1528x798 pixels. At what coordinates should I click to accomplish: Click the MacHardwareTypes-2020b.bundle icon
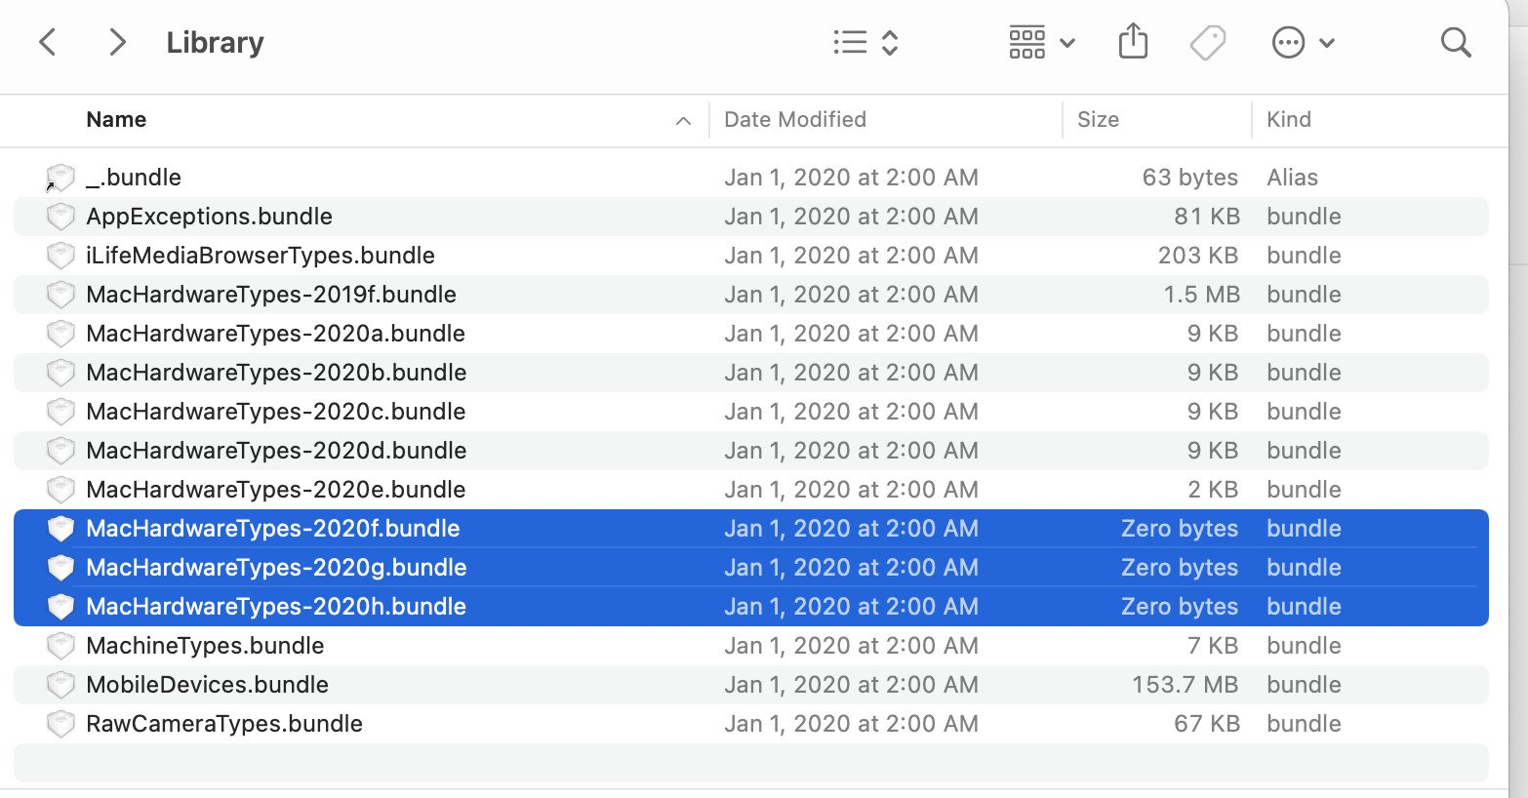pyautogui.click(x=60, y=373)
